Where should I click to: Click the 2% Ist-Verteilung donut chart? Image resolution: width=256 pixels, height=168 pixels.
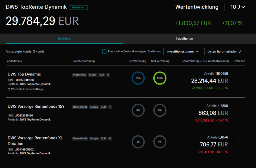tap(138, 142)
